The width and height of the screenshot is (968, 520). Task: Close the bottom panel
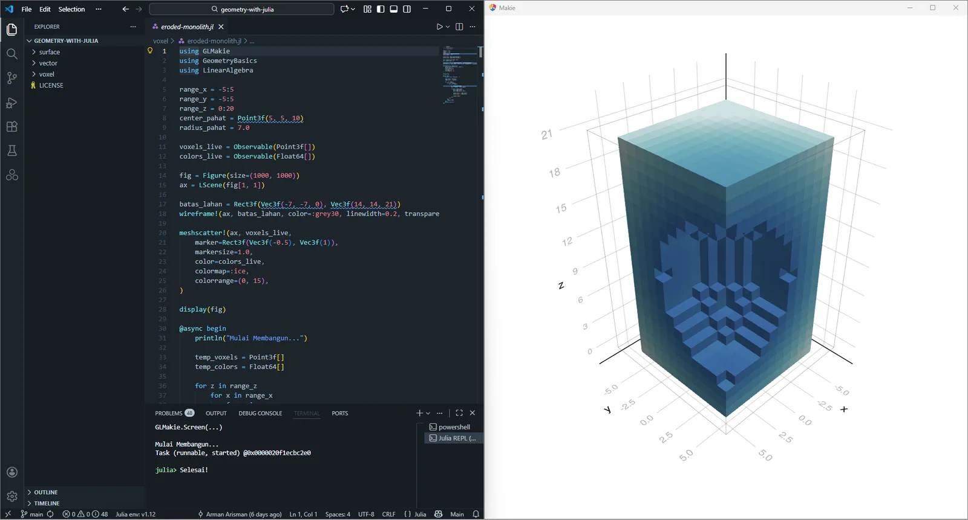473,413
